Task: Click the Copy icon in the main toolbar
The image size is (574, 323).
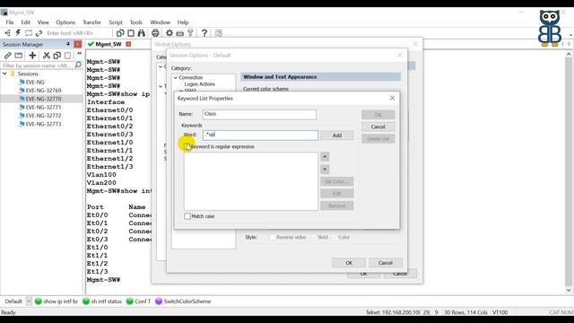Action: pos(120,33)
